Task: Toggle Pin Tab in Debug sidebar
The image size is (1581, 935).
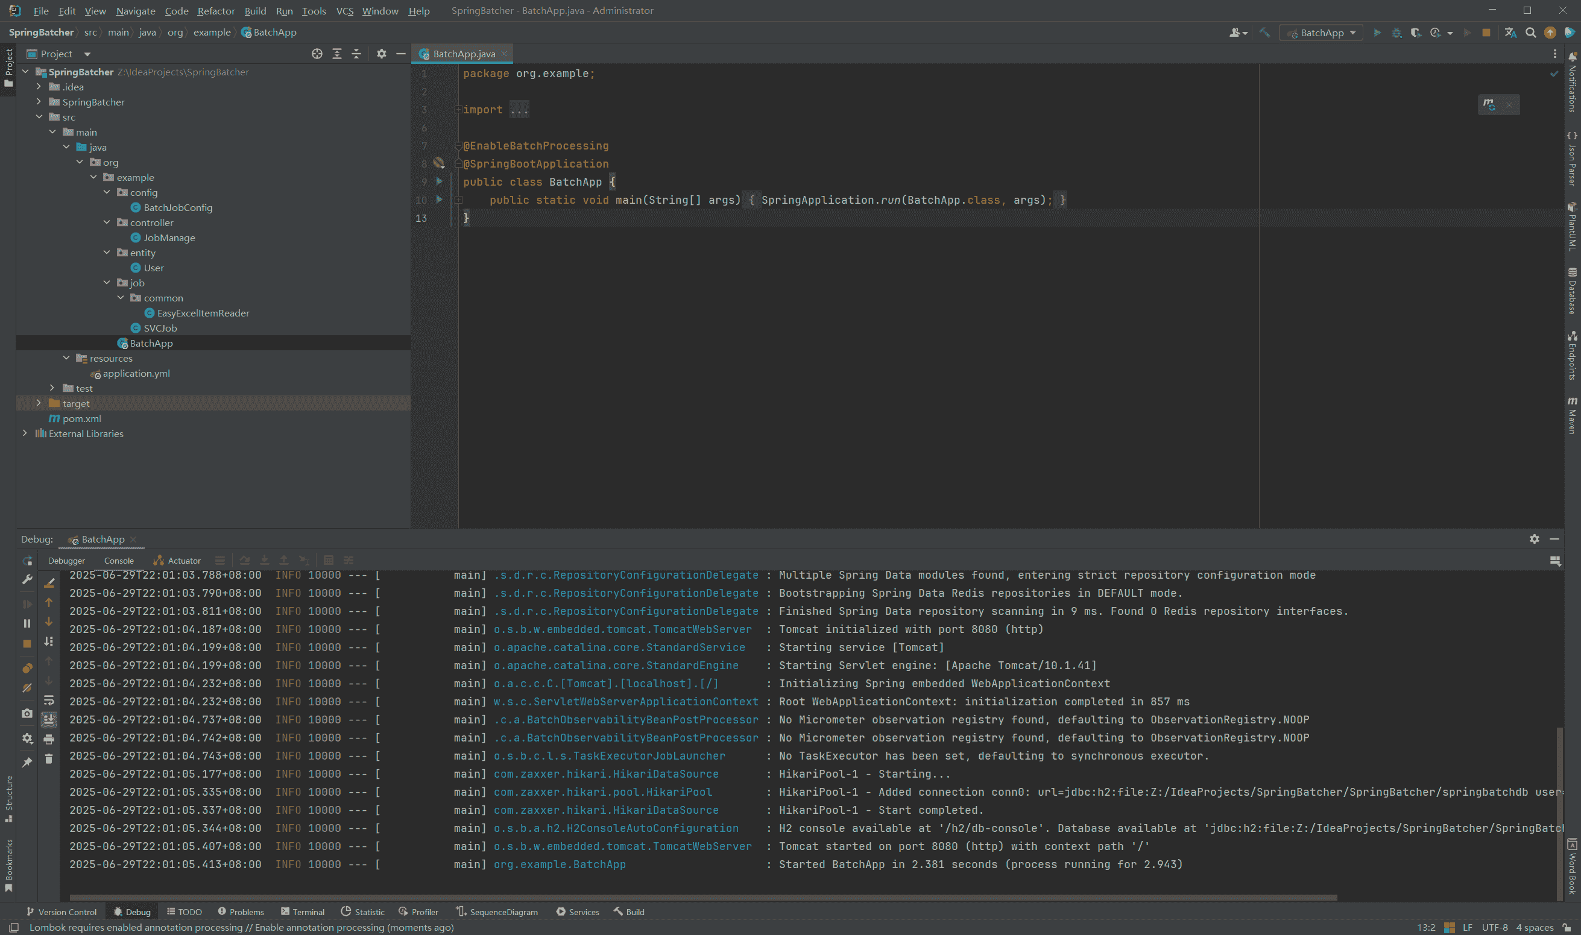Action: [27, 763]
